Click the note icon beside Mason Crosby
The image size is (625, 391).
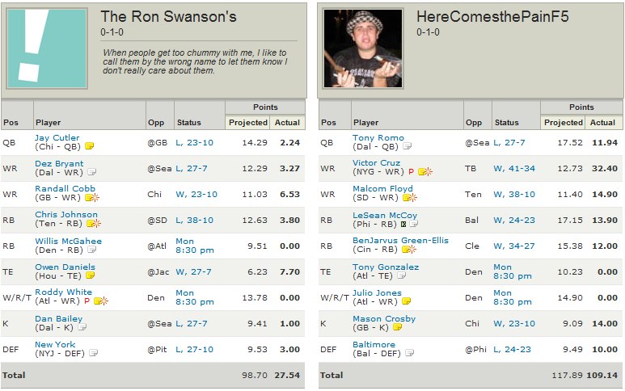[x=397, y=327]
